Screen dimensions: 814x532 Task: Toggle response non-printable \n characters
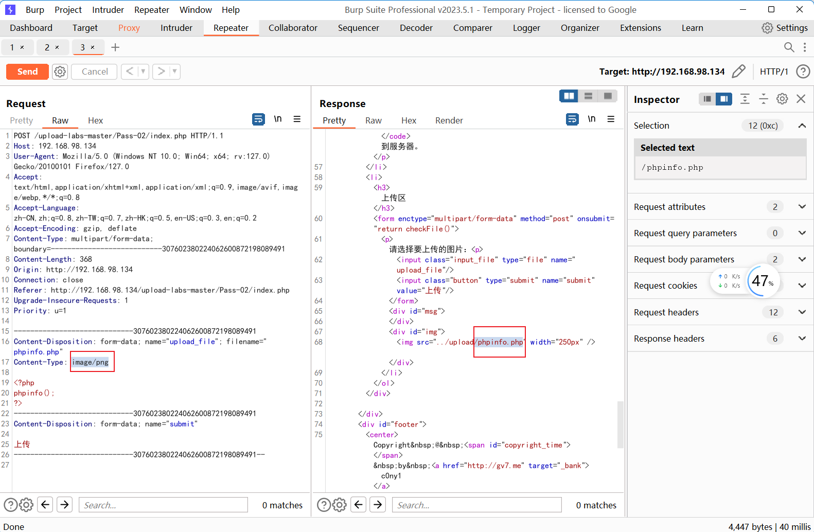(592, 119)
